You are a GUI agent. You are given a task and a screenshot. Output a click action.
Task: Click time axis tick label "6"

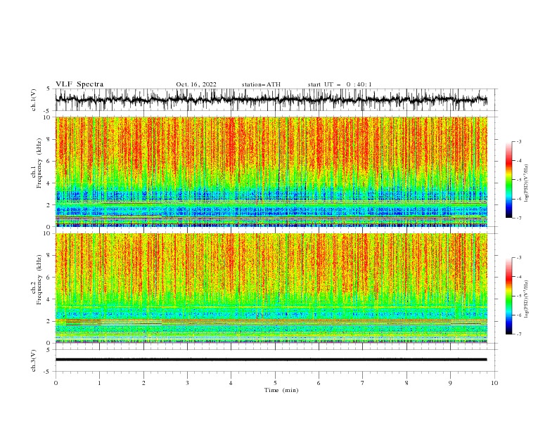tap(319, 383)
